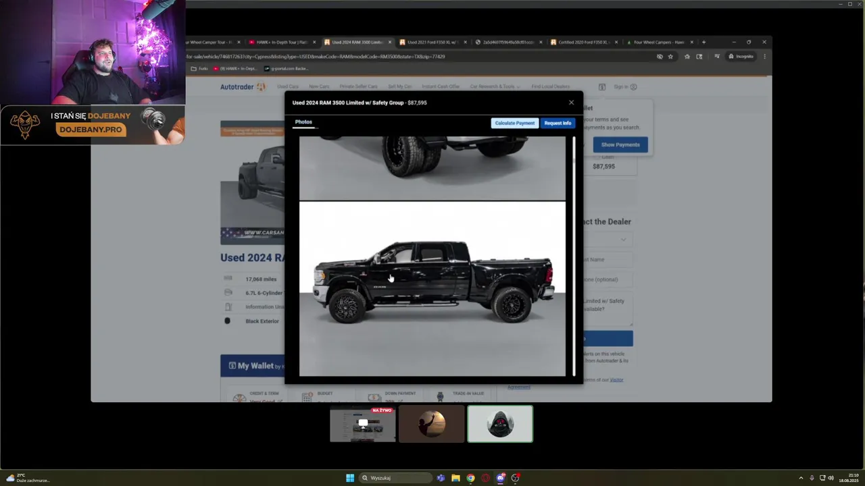865x486 pixels.
Task: Click the Visitor Agreement link
Action: (x=616, y=380)
